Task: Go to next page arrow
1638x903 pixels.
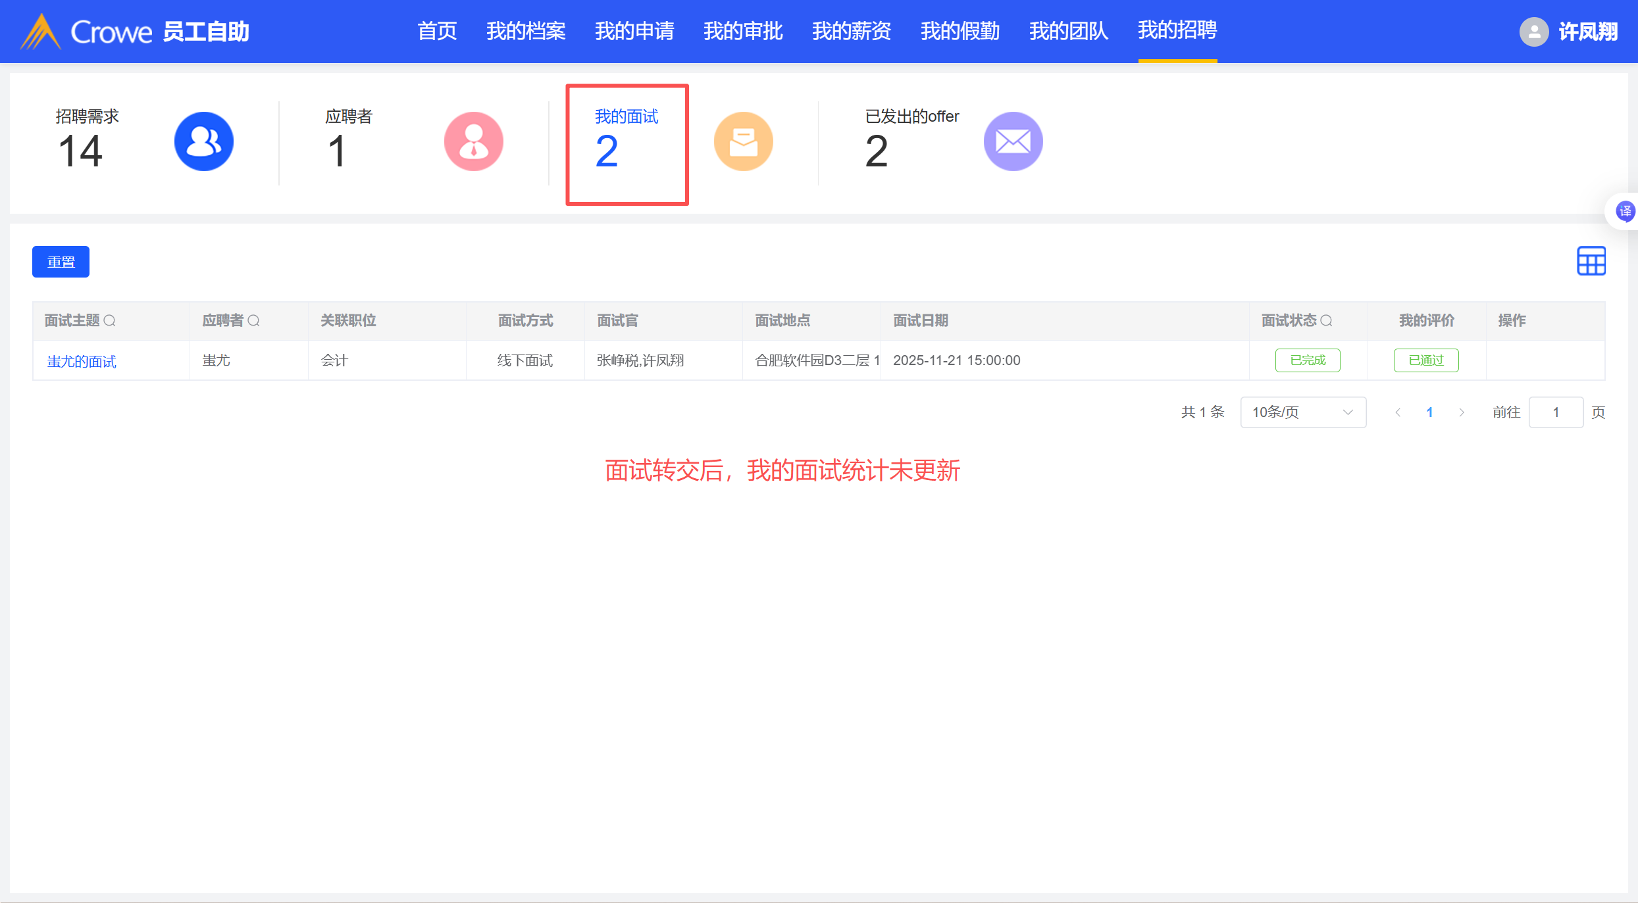Action: click(1461, 412)
